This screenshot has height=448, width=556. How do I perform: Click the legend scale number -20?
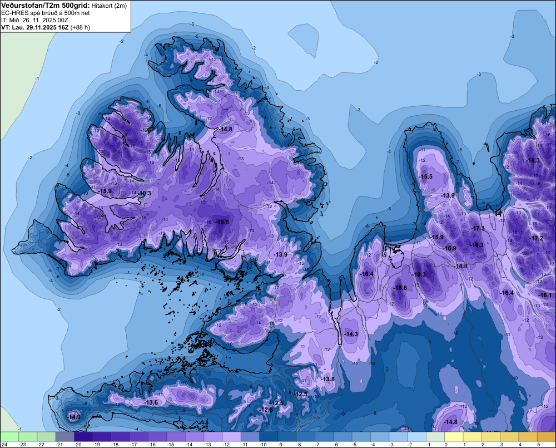78,445
